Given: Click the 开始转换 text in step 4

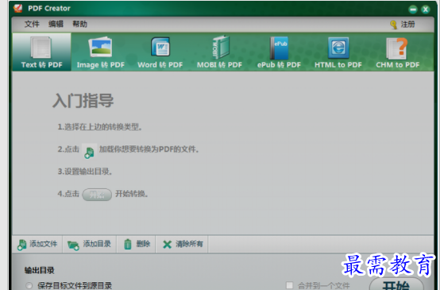Looking at the screenshot, I should pos(132,194).
